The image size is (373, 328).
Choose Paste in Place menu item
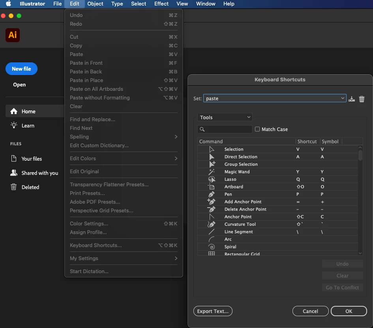pyautogui.click(x=124, y=81)
